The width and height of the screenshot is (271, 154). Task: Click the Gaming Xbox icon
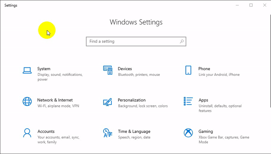188,133
